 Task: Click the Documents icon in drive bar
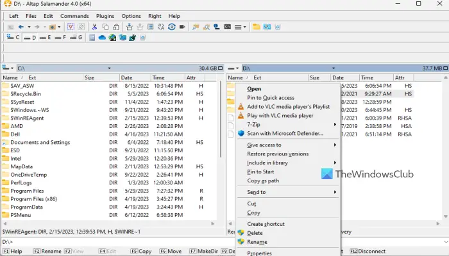click(x=92, y=37)
